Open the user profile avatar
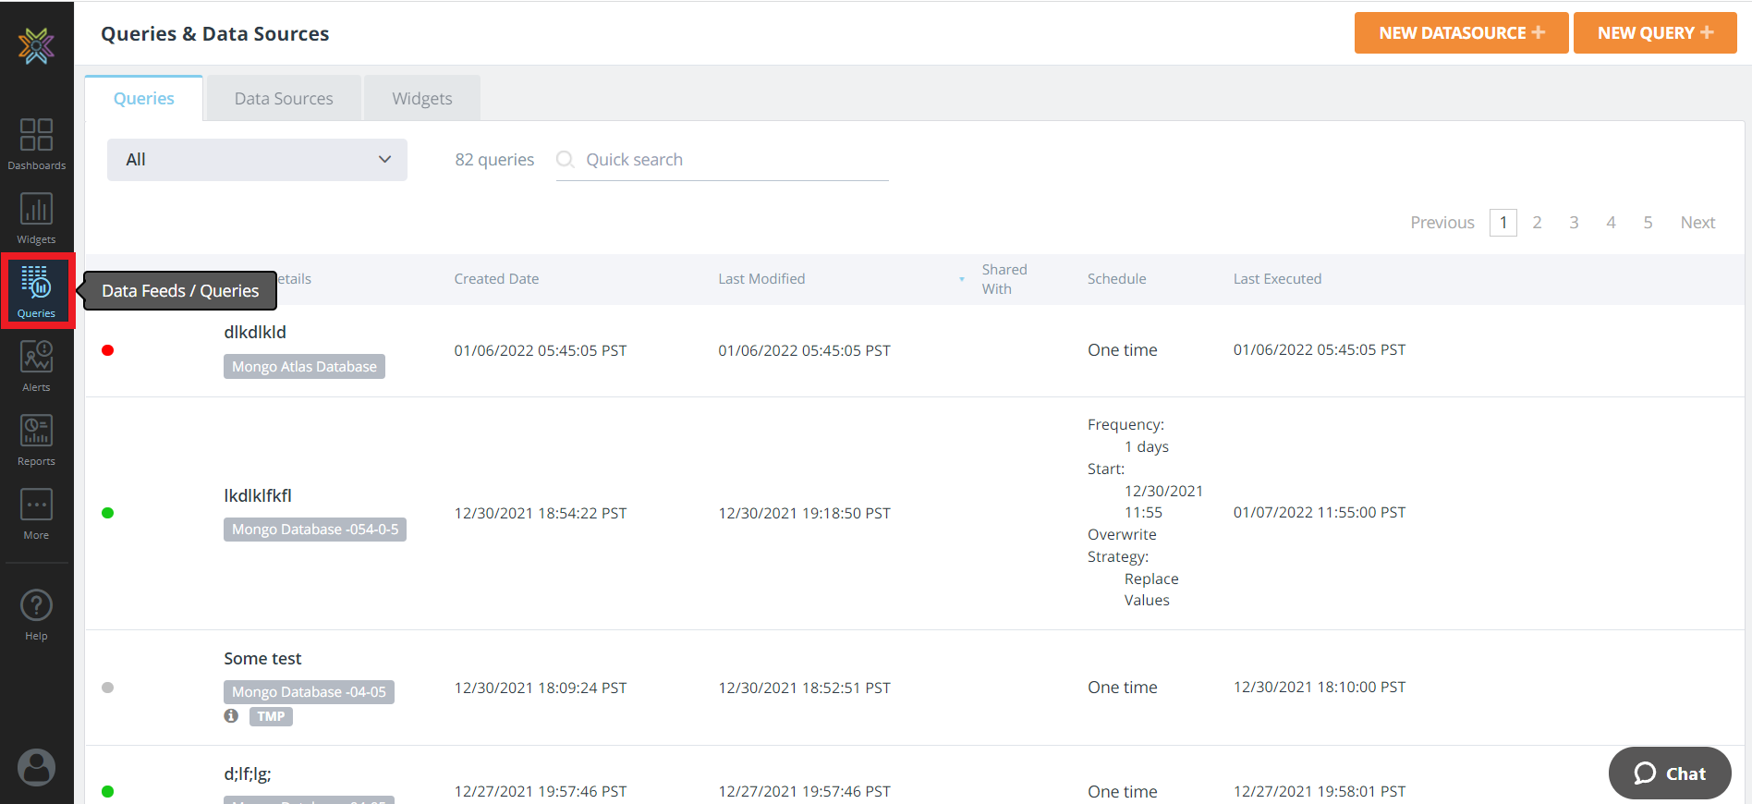This screenshot has width=1752, height=804. (36, 767)
